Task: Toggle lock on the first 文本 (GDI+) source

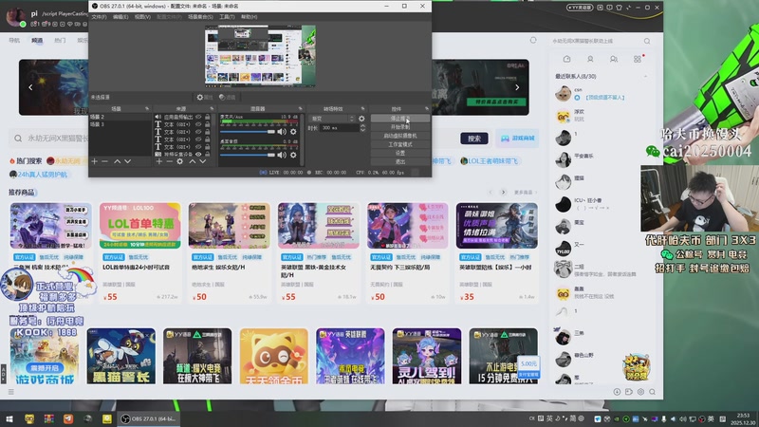Action: (208, 124)
